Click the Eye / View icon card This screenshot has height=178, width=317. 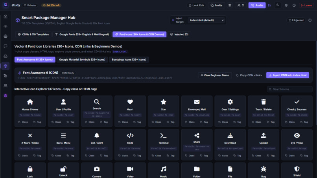297,145
